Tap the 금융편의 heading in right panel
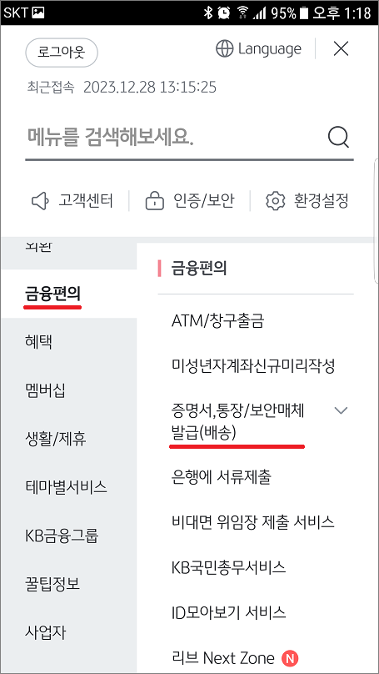The width and height of the screenshot is (379, 674). pos(199,269)
